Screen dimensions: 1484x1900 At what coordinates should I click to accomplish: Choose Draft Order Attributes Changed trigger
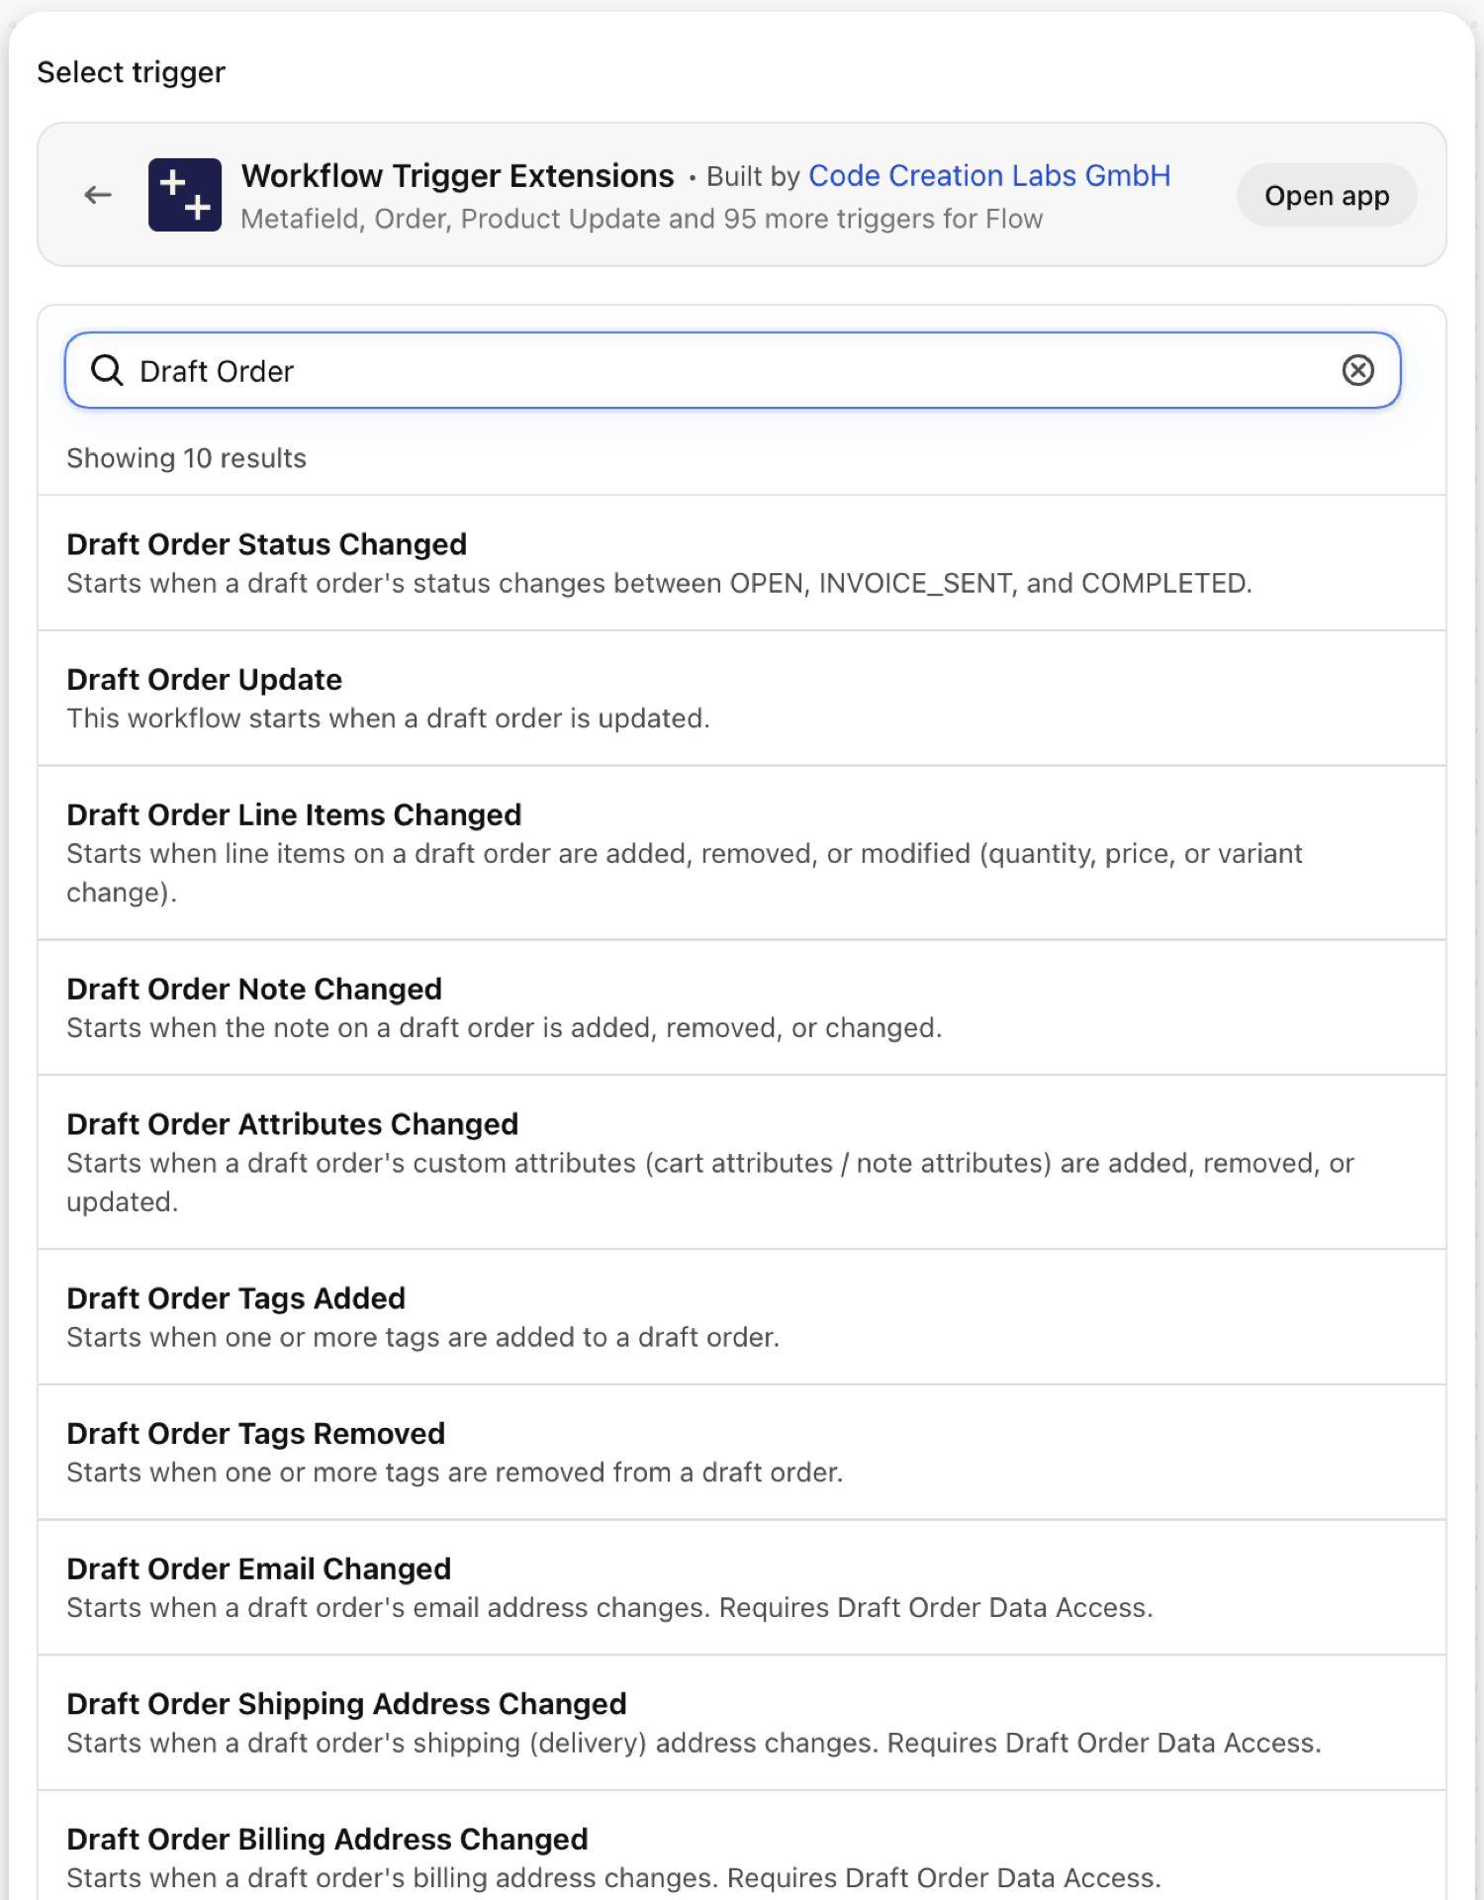pyautogui.click(x=742, y=1163)
